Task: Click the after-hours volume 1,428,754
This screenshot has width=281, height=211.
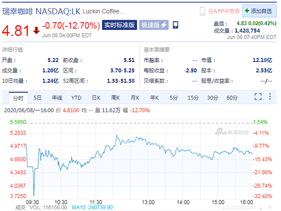Action: pos(247,30)
